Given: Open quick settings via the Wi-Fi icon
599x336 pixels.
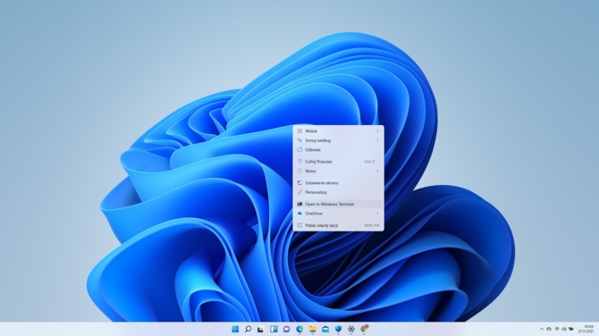Looking at the screenshot, I should click(557, 329).
